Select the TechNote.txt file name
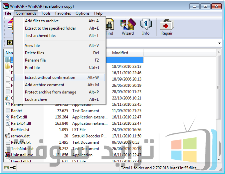225x174 pixels. coord(22,149)
